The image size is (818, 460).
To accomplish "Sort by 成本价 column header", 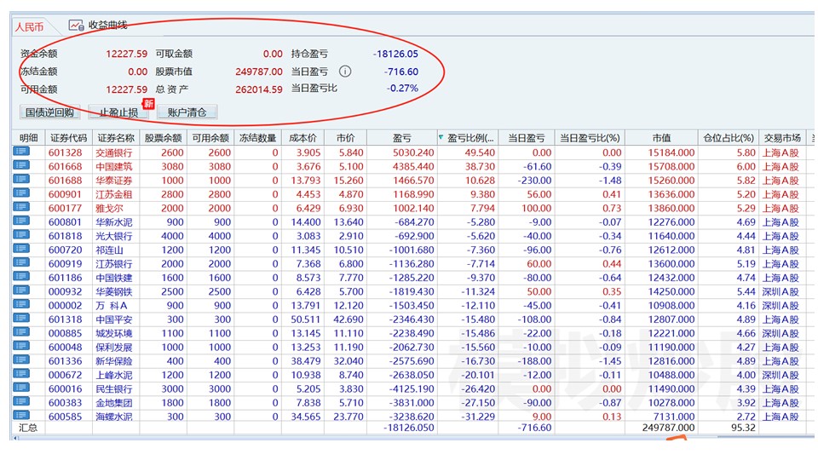I will (x=302, y=138).
